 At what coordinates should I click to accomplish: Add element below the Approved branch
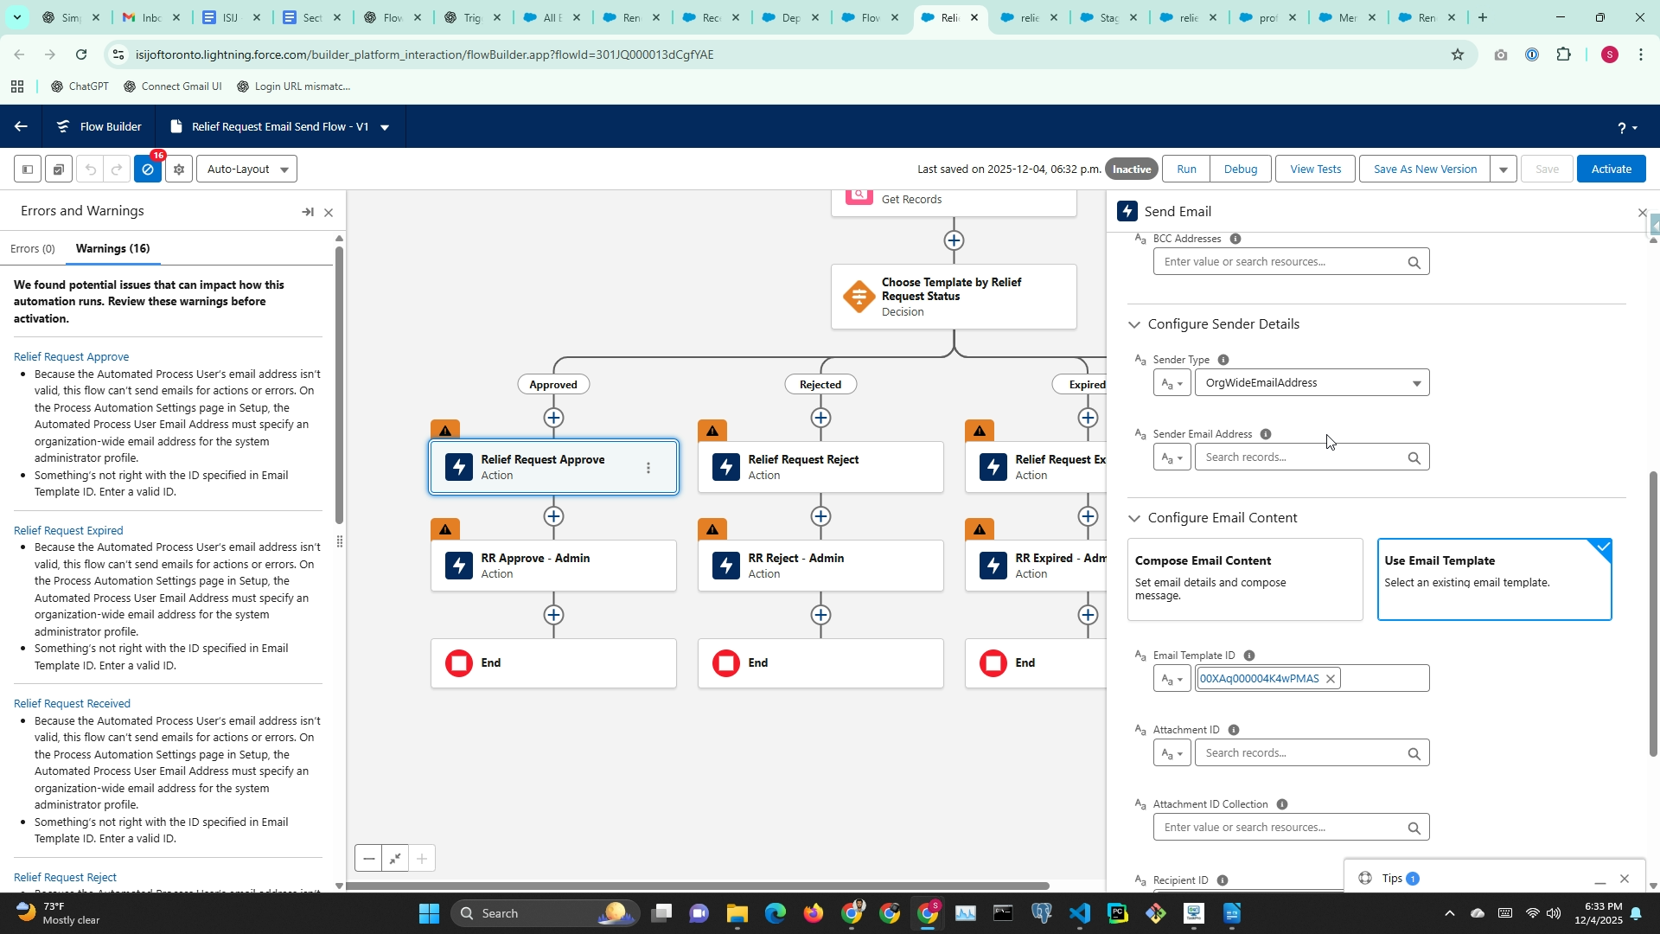pyautogui.click(x=553, y=418)
